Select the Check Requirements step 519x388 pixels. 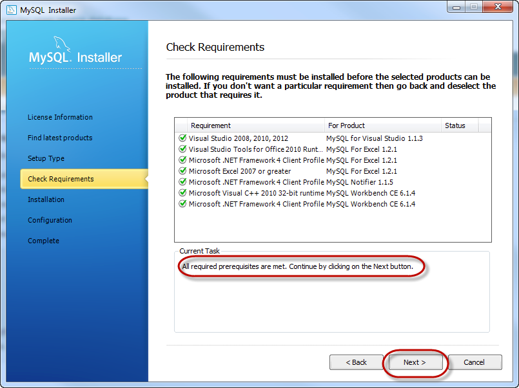61,179
